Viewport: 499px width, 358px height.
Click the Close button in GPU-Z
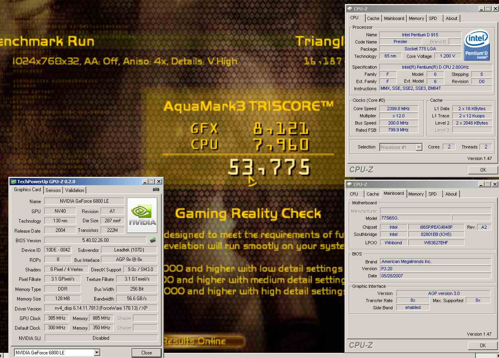coord(147,353)
